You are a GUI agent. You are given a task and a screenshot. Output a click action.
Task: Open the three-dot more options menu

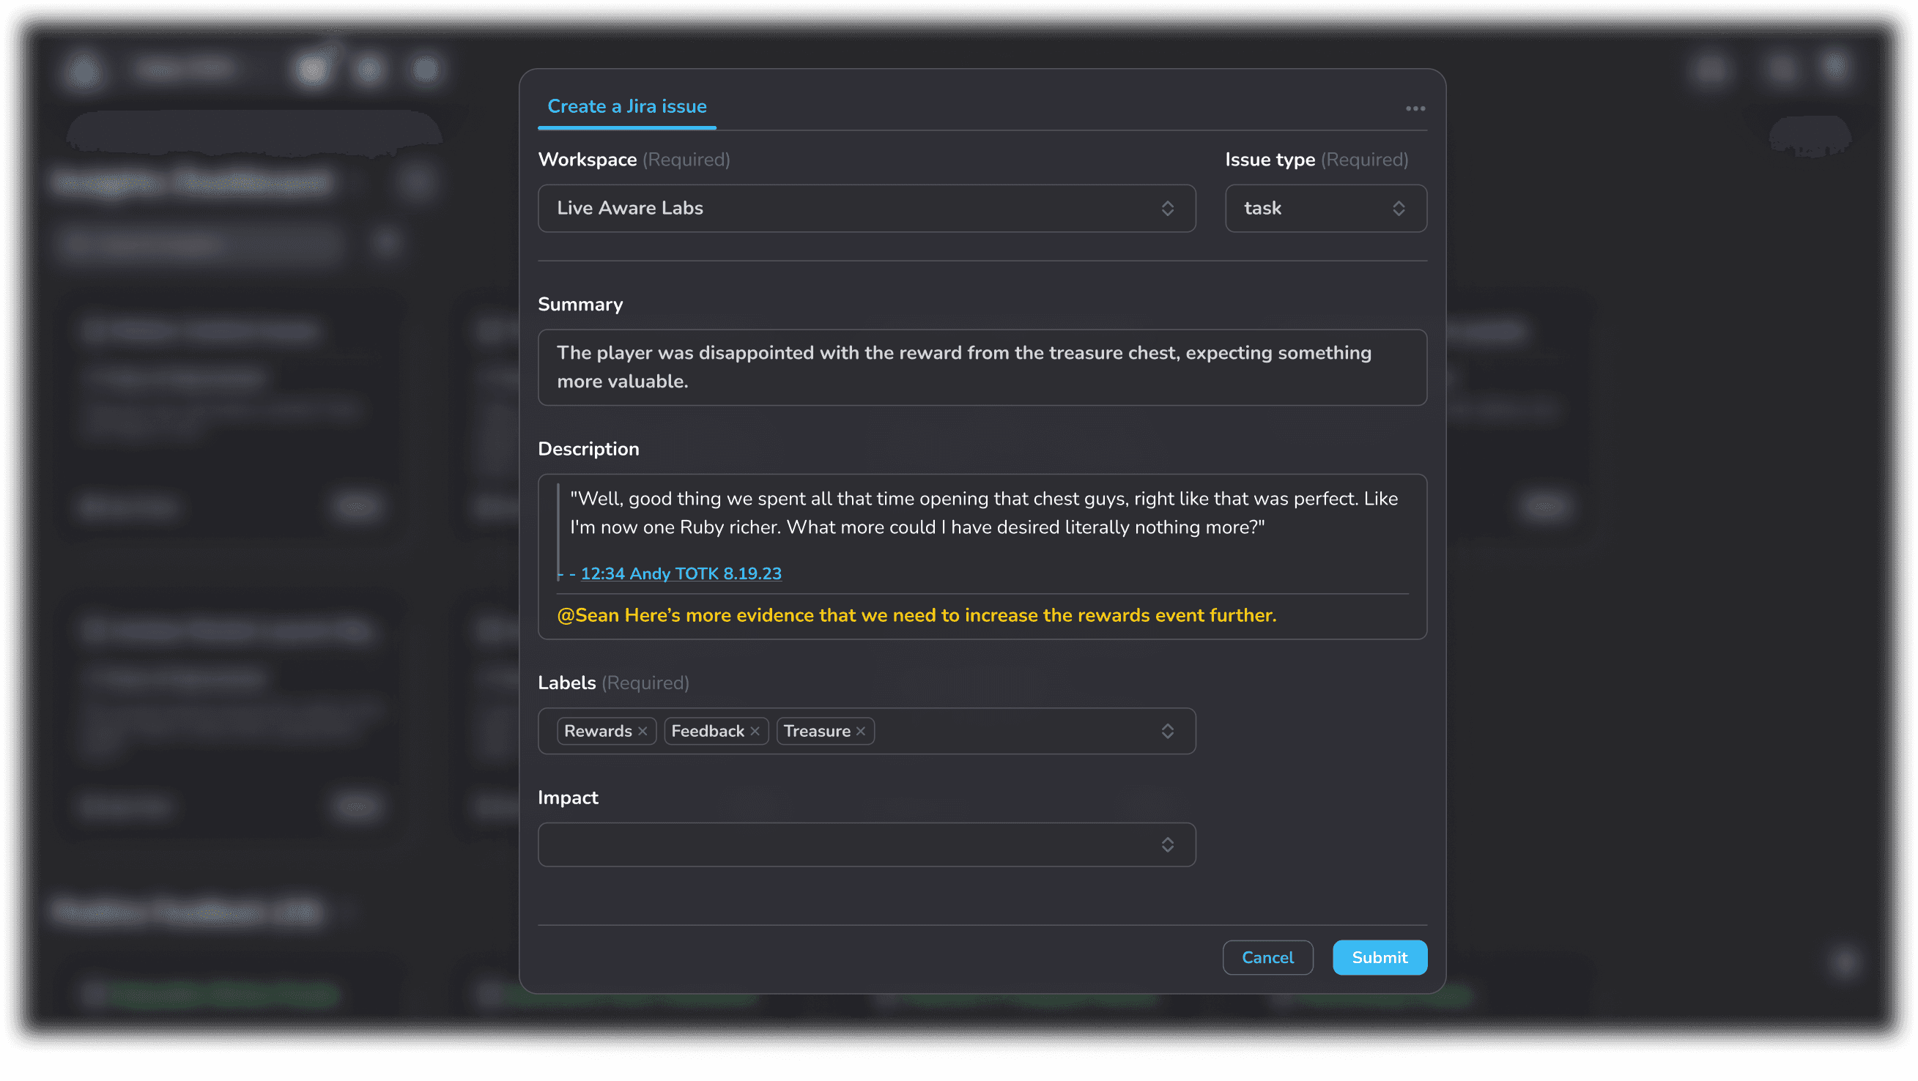click(1415, 108)
